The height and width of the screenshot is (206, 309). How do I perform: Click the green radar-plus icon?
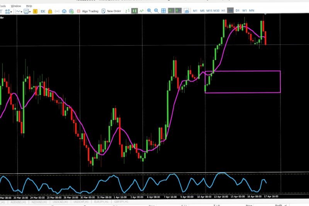click(x=71, y=11)
